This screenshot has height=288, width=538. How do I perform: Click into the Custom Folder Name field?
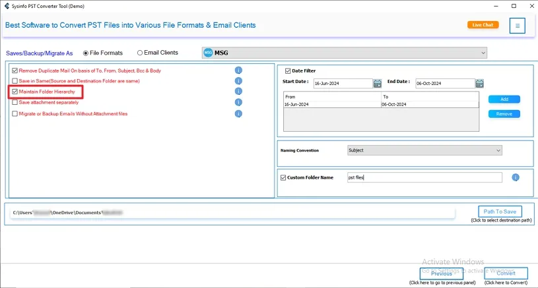click(x=424, y=177)
